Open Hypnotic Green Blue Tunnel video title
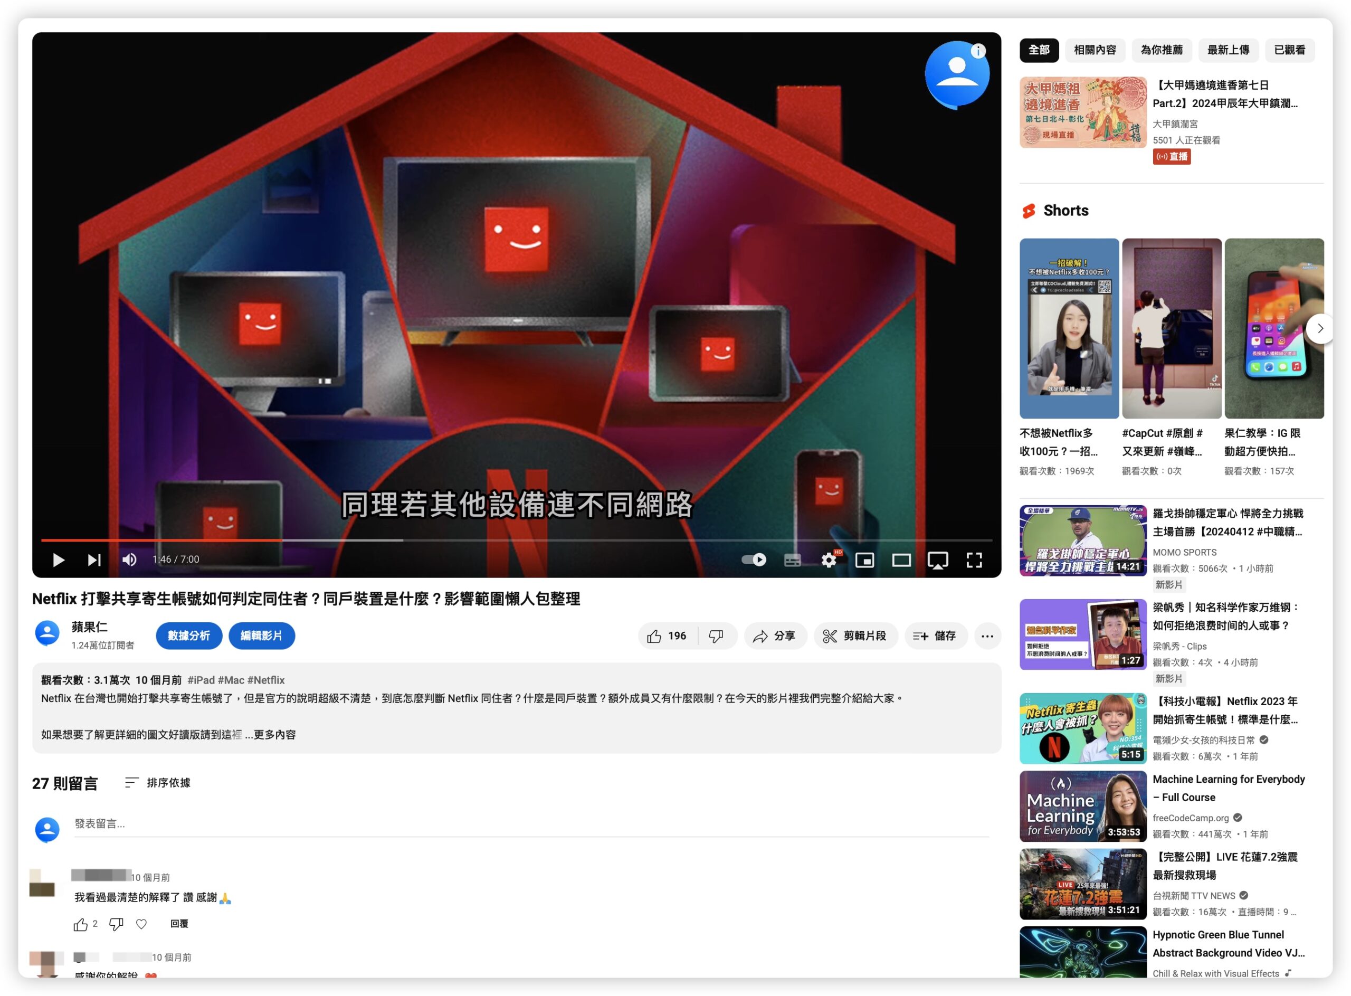 pyautogui.click(x=1229, y=944)
